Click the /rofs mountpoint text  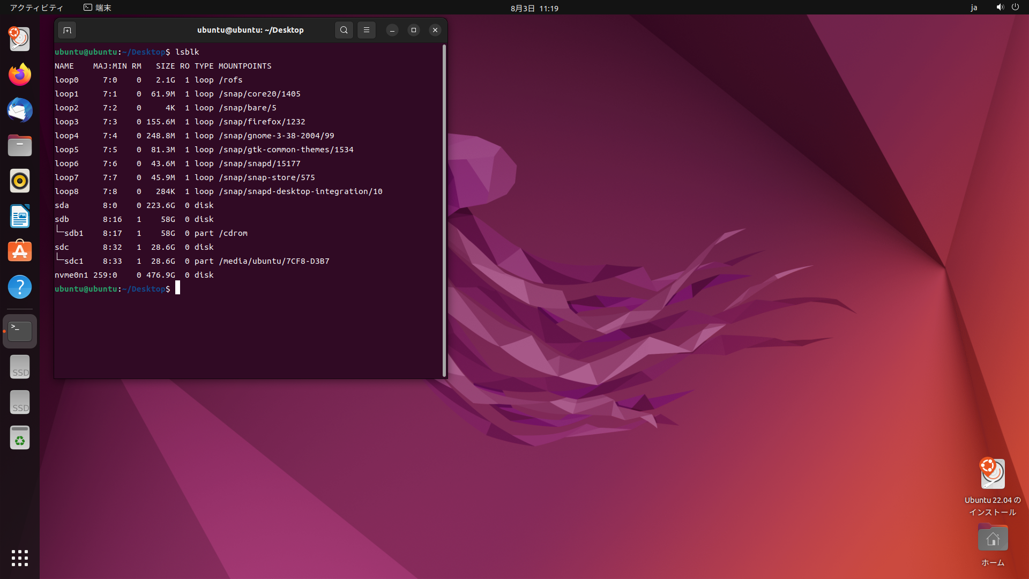point(230,80)
